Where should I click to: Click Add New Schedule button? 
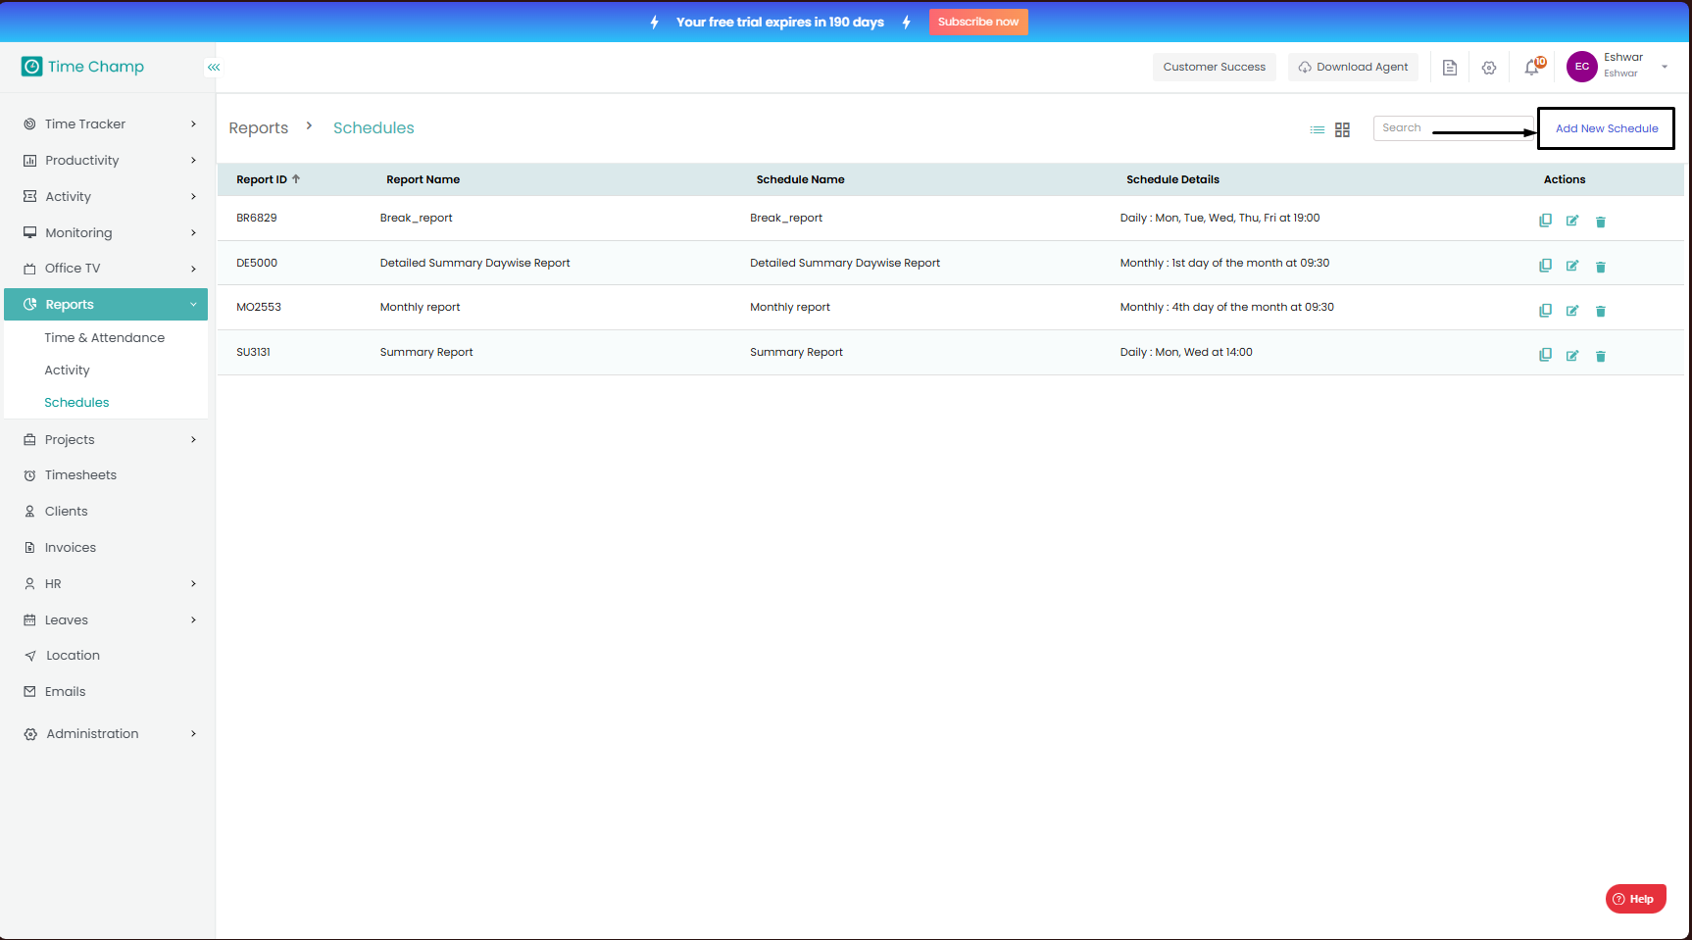(1606, 128)
